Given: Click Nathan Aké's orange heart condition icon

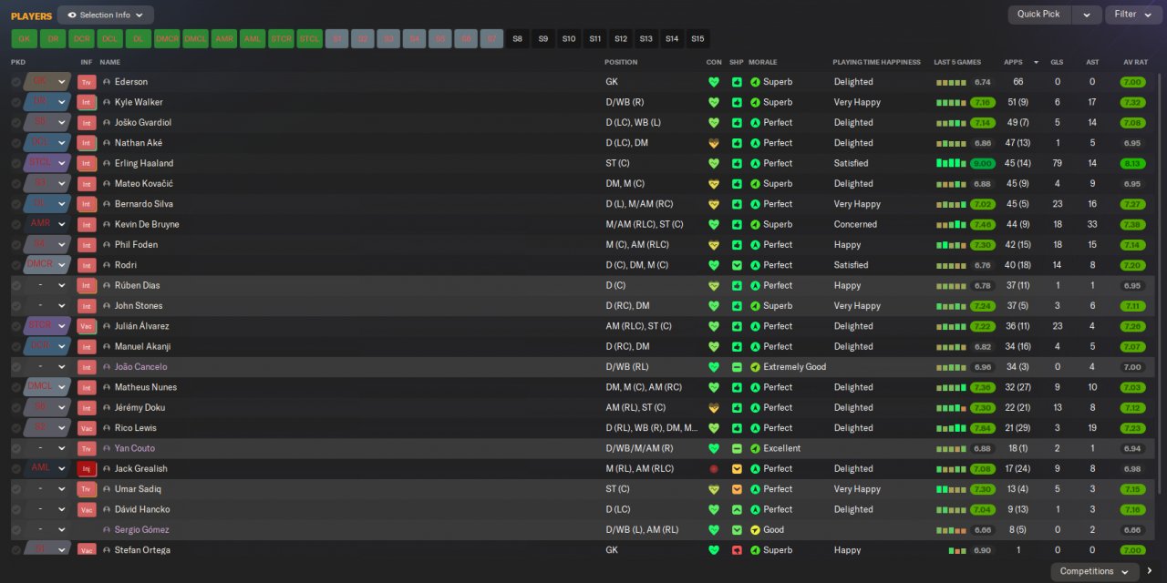Looking at the screenshot, I should [714, 143].
